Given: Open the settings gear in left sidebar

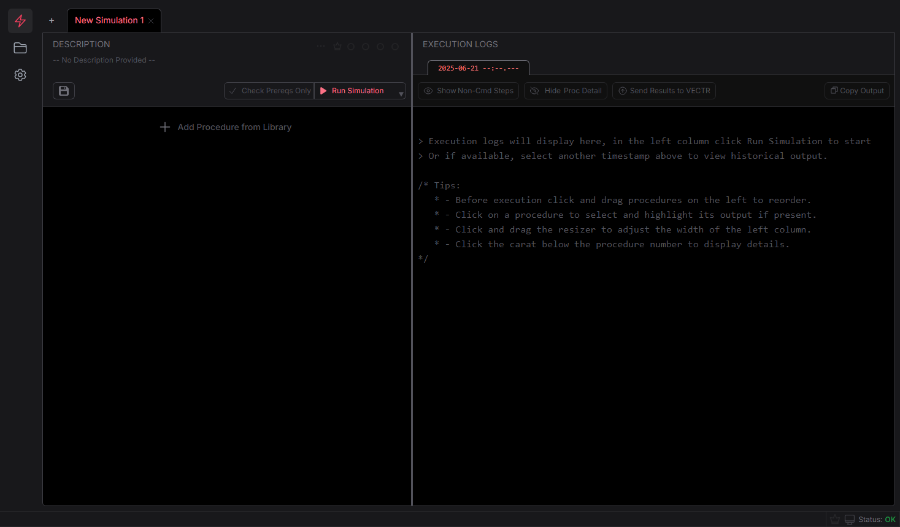Looking at the screenshot, I should 20,75.
